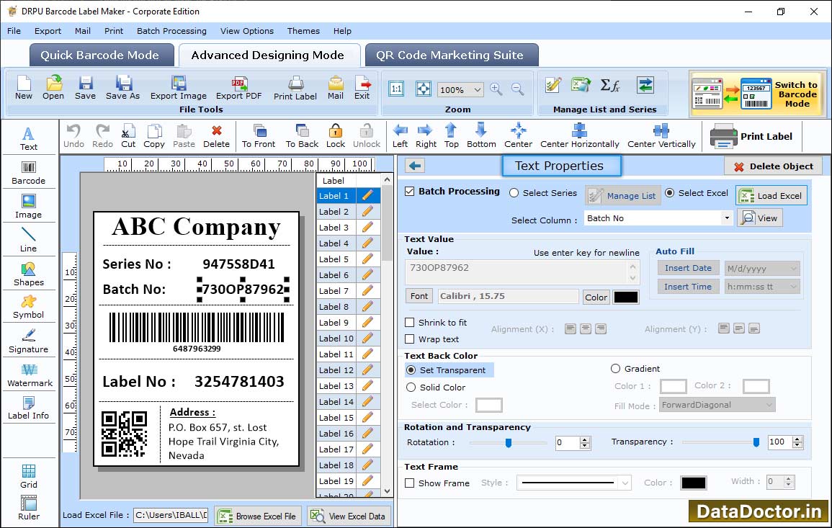Click the Delete Object button
Viewport: 832px width, 528px height.
[x=773, y=166]
